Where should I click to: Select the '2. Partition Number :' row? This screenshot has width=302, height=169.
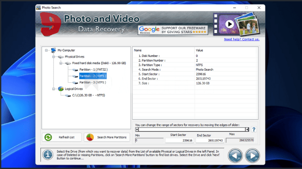click(x=195, y=60)
